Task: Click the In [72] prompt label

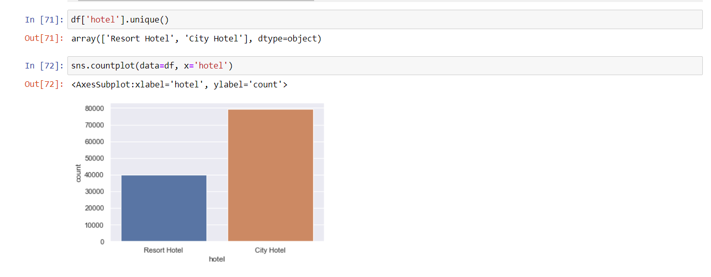Action: 44,66
